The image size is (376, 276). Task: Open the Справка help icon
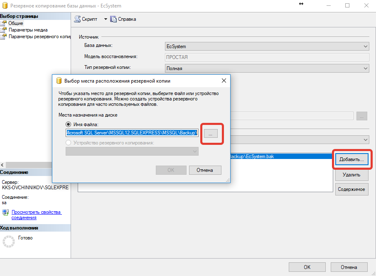pos(113,19)
